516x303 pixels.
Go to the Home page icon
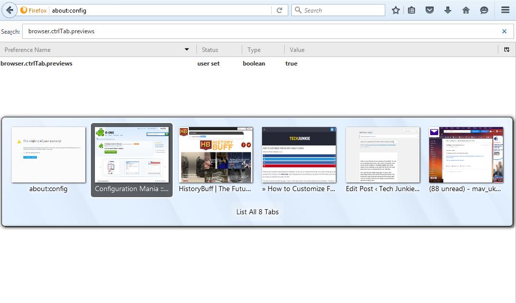466,10
